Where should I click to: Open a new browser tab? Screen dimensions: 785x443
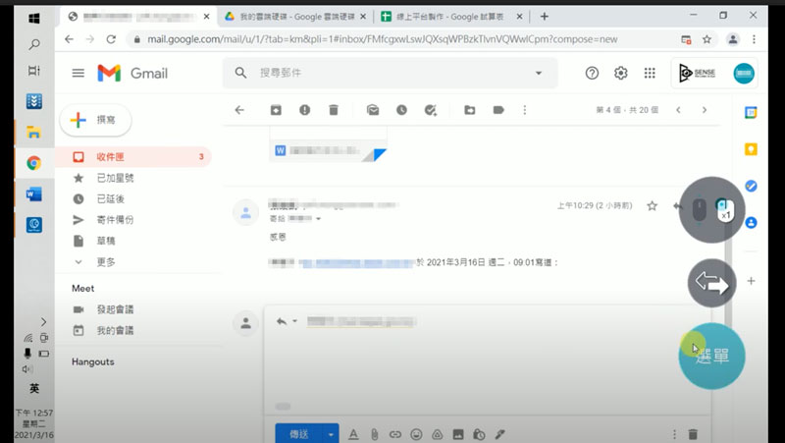[x=545, y=17]
